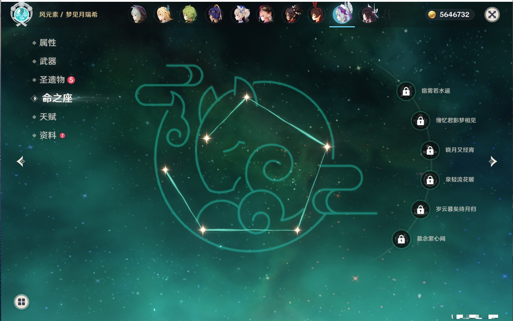Open the locked constellation 晓月又经宵
513x321 pixels.
pyautogui.click(x=430, y=150)
